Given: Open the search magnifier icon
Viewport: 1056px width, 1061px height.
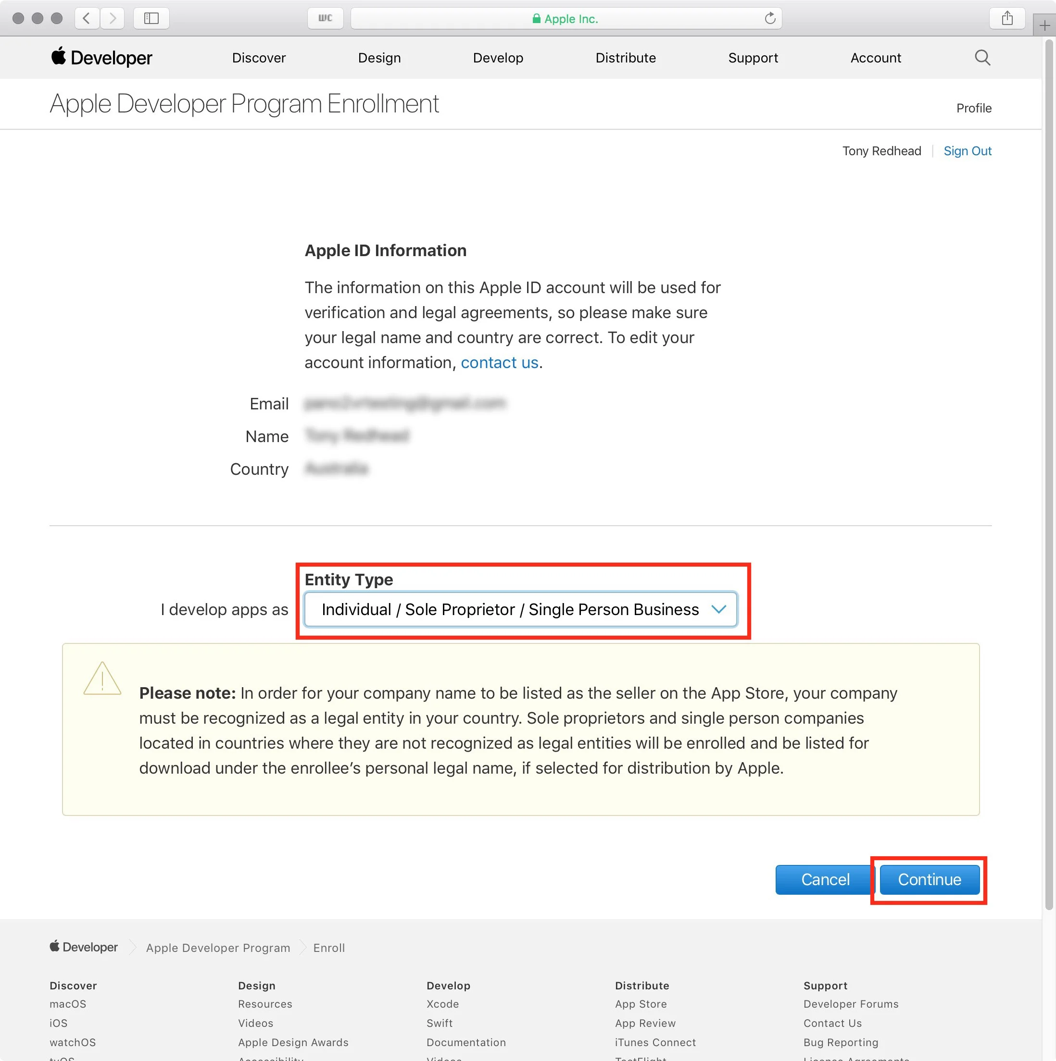Looking at the screenshot, I should click(982, 57).
